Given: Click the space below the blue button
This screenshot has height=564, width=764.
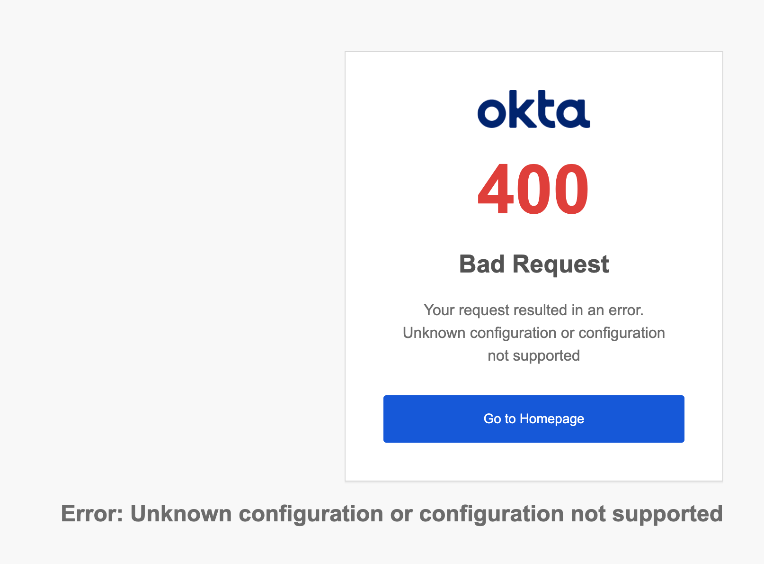Looking at the screenshot, I should pyautogui.click(x=533, y=462).
